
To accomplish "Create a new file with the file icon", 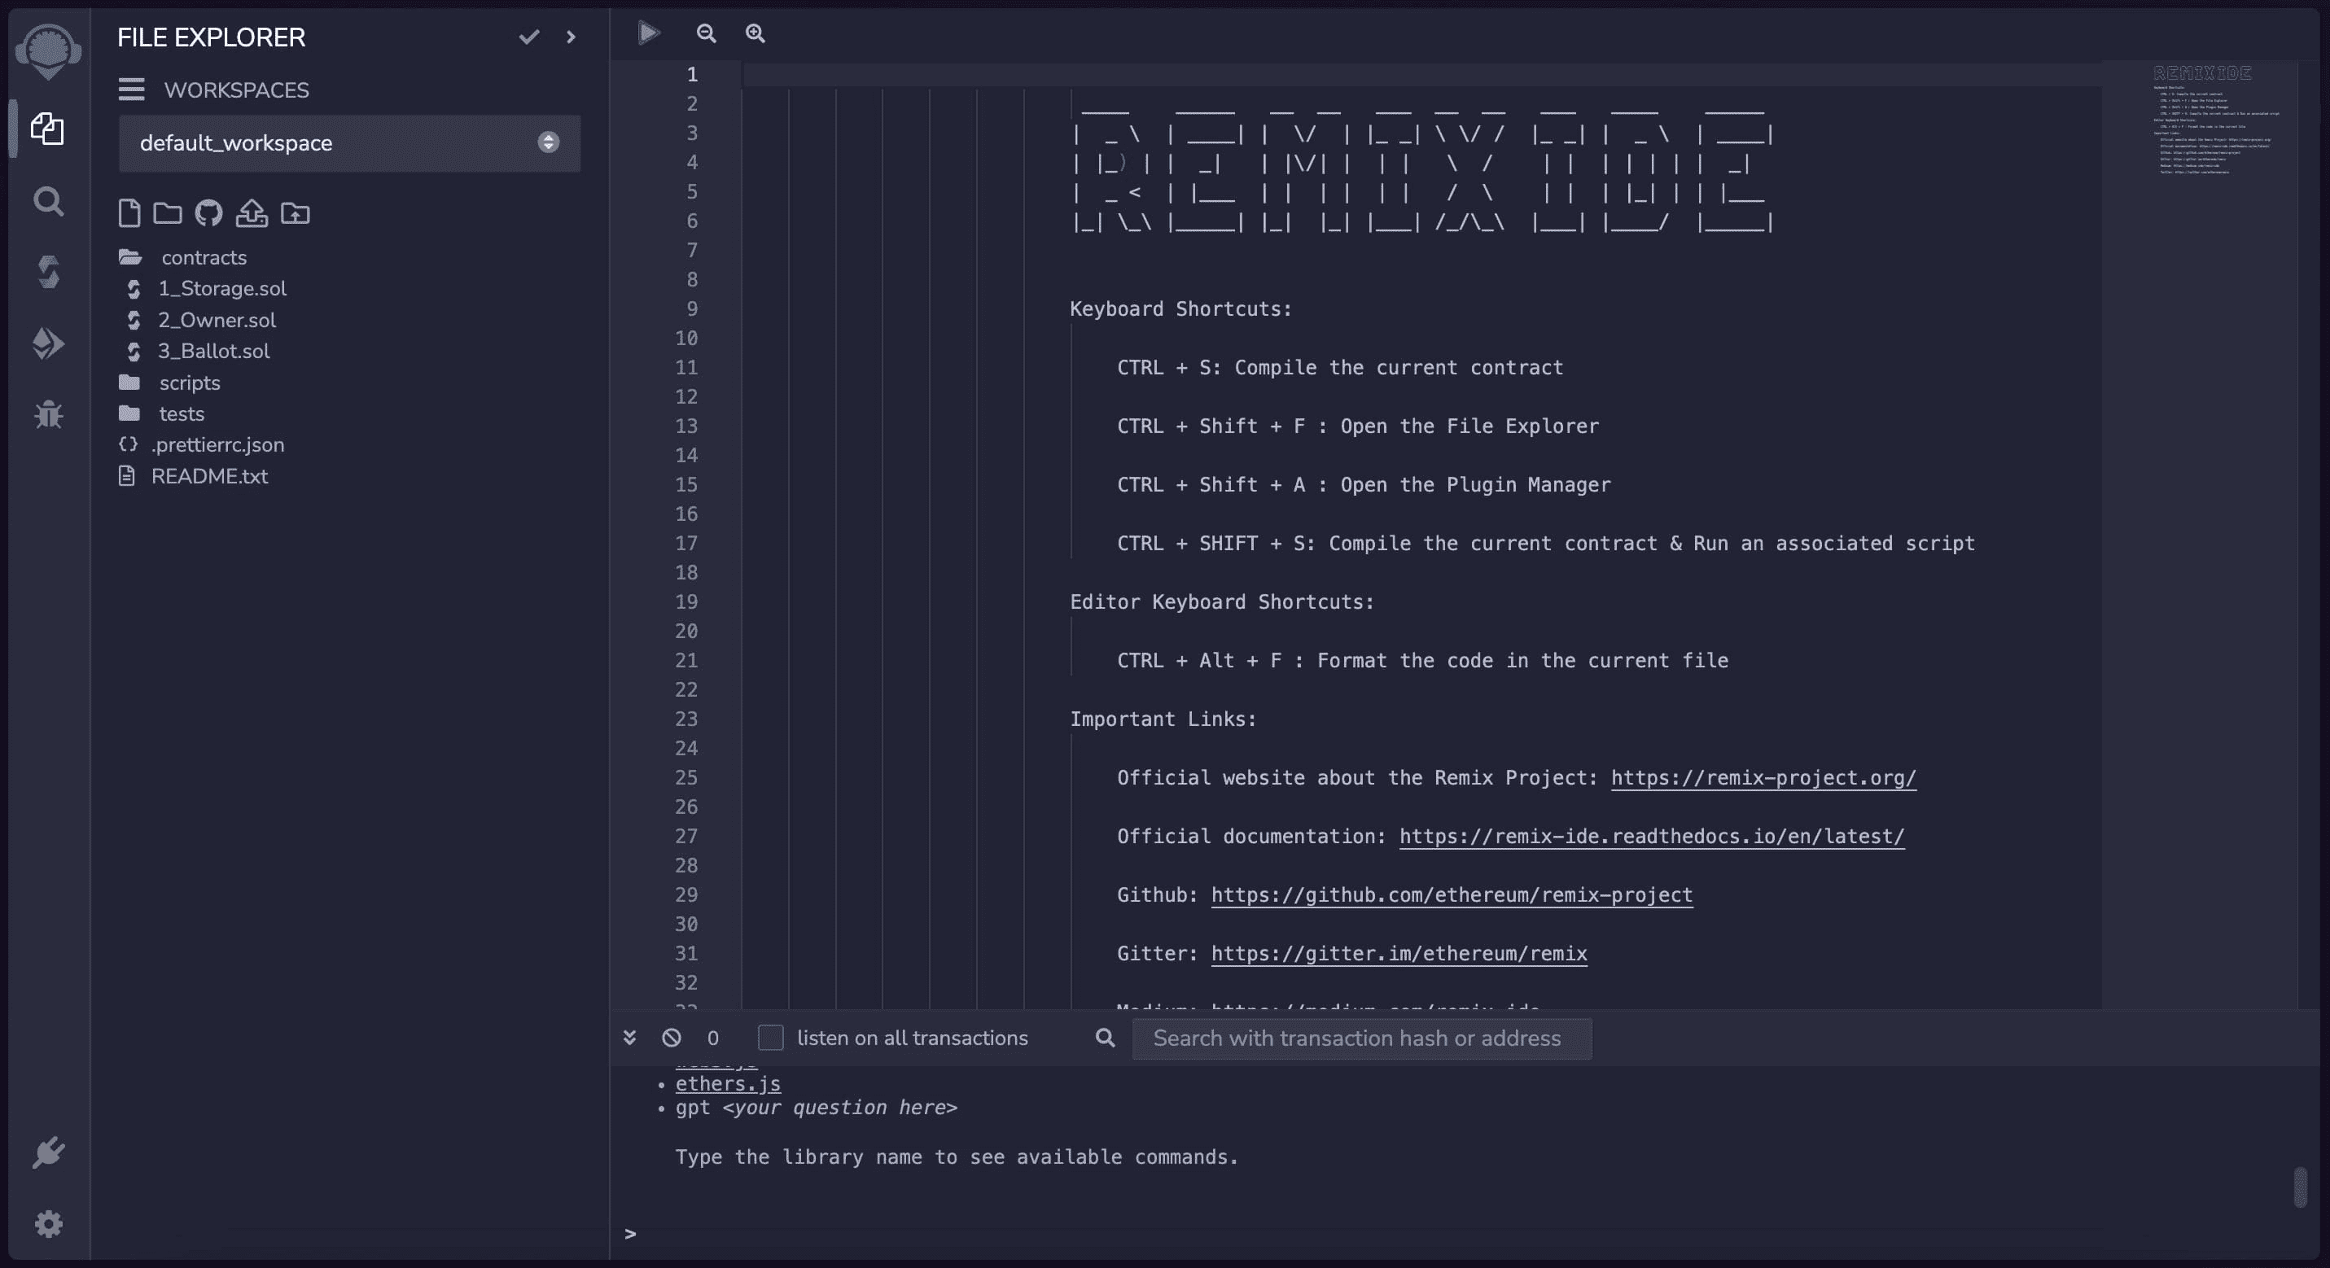I will point(129,213).
